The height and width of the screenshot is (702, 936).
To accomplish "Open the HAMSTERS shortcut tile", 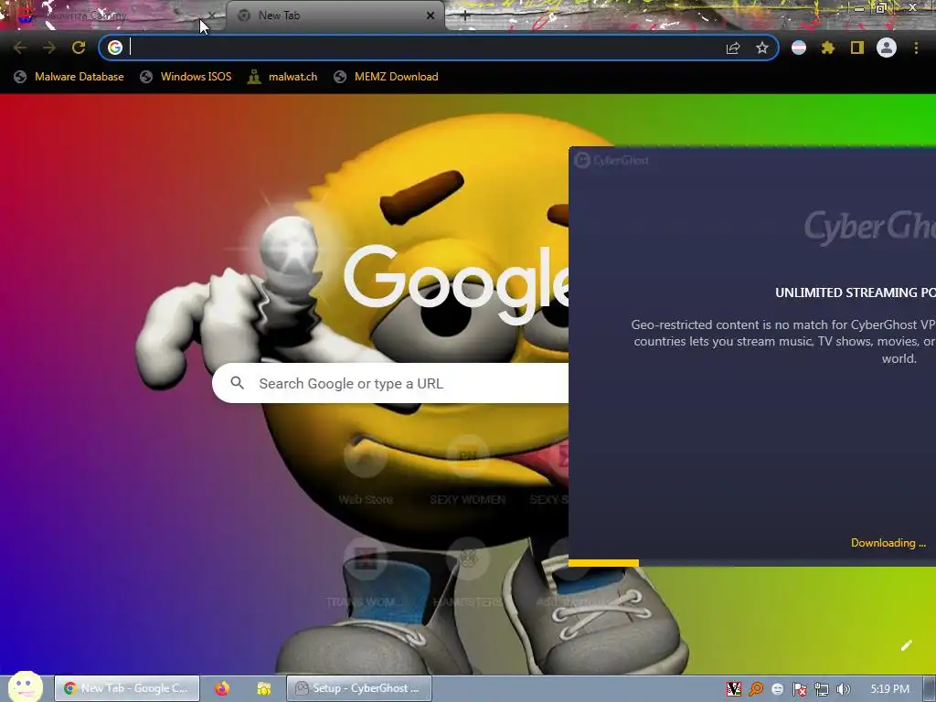I will (x=468, y=571).
